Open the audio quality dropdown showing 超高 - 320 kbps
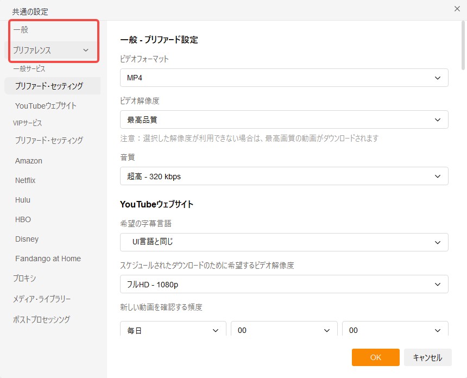This screenshot has width=467, height=378. 283,176
